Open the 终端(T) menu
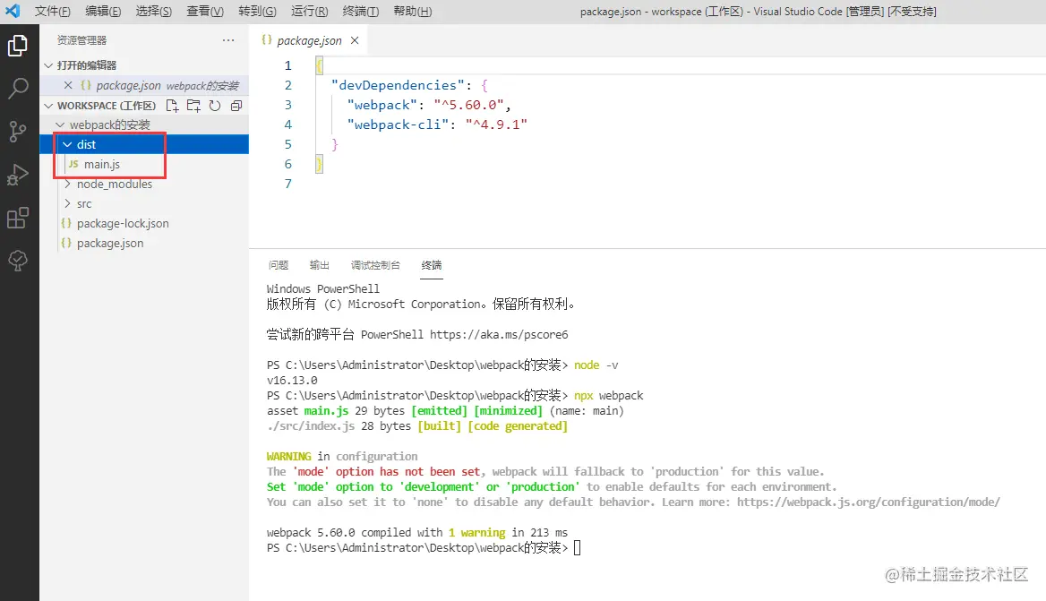The width and height of the screenshot is (1046, 601). click(361, 12)
